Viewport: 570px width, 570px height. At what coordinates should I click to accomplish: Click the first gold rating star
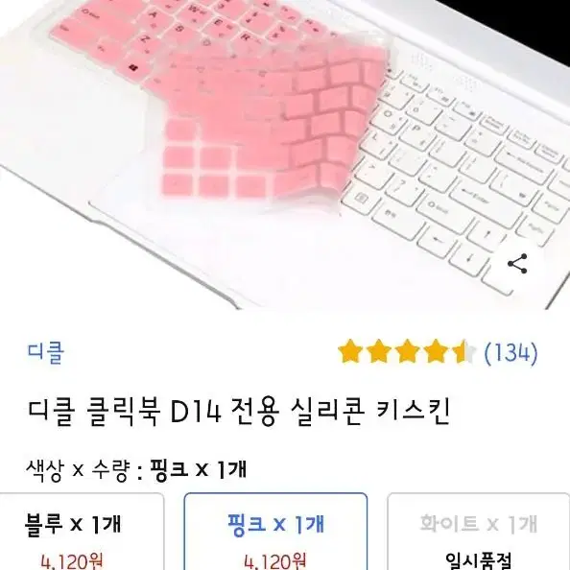point(349,351)
